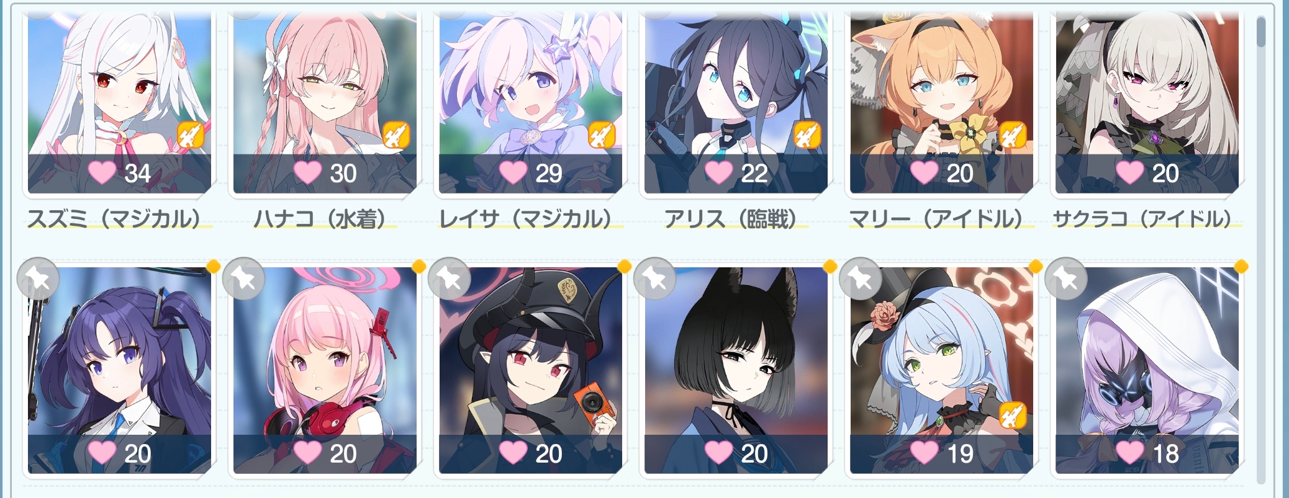
Task: Open the マリー(アイドル) name label
Action: tap(936, 219)
